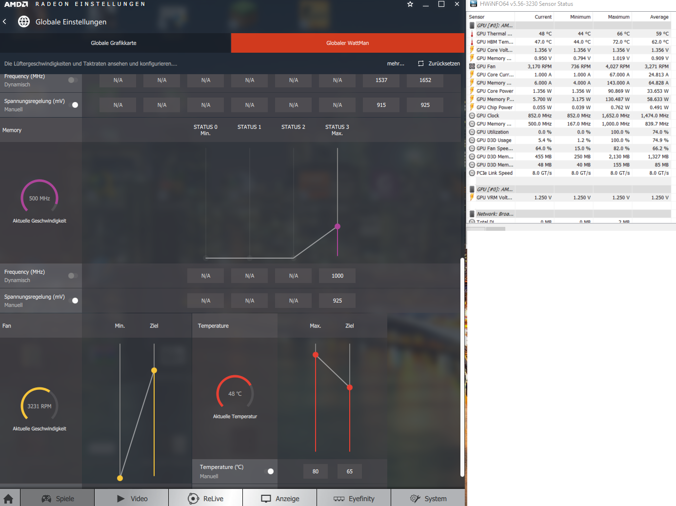Click the yellow Fan Ziel slider handle

tap(154, 370)
